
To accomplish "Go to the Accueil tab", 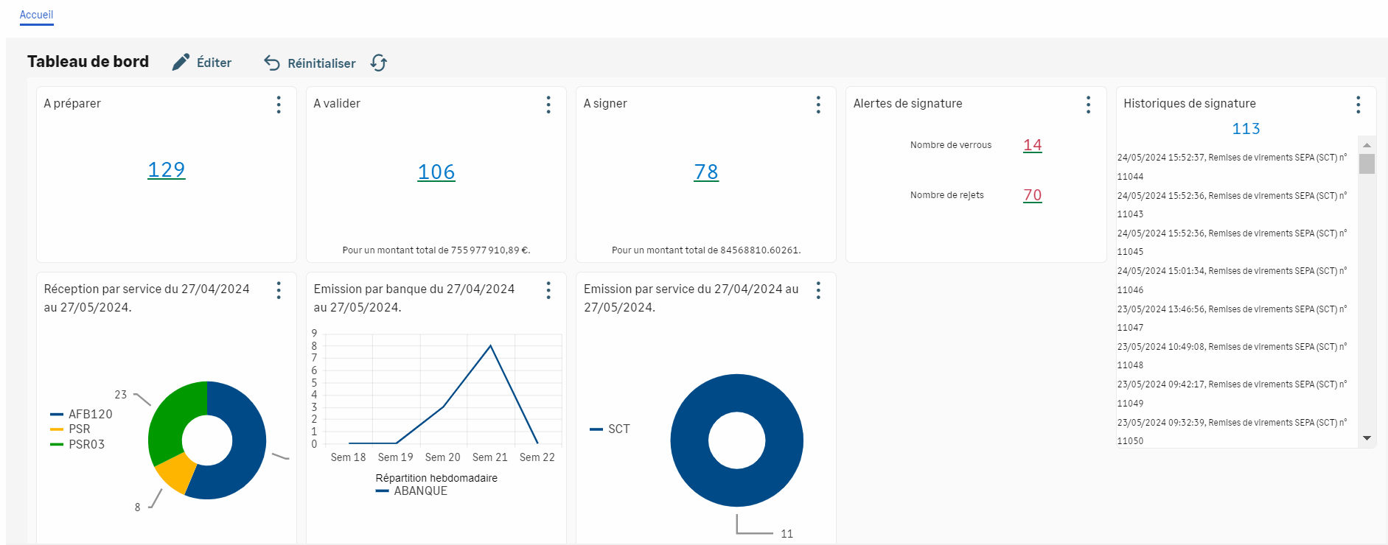I will 36,15.
